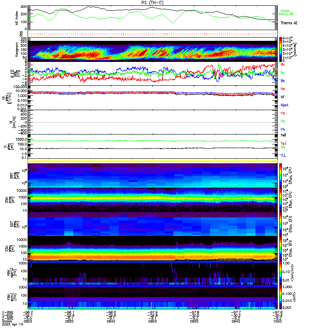309x330 pixels.
Task: Select the green "Ti∥" temperature legend label
Action: coord(283,147)
